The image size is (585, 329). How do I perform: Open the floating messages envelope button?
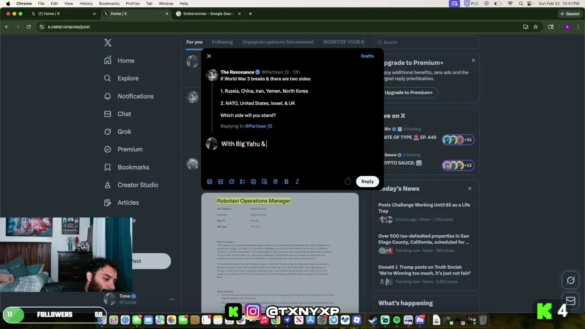(571, 301)
